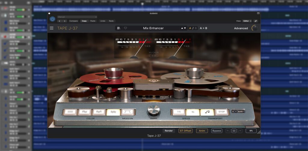
Task: Favorite the preset with heart icon
Action: point(125,28)
